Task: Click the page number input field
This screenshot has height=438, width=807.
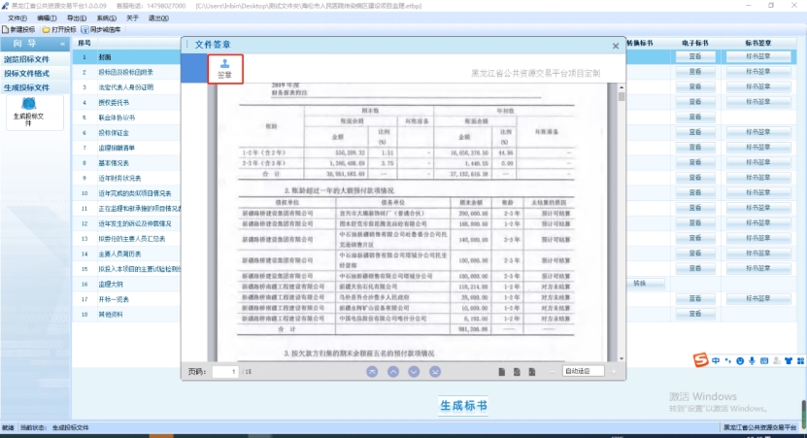Action: pos(226,371)
